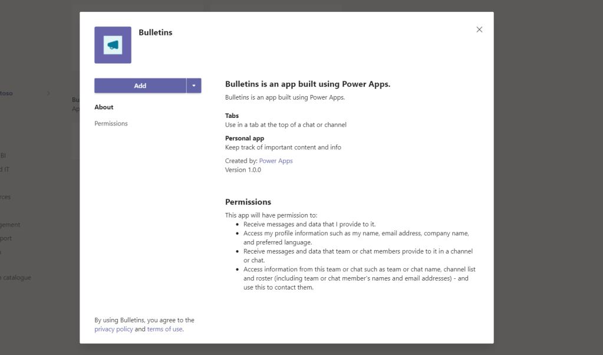Screen dimensions: 603x355
Task: Open the privacy policy link
Action: pyautogui.click(x=114, y=329)
